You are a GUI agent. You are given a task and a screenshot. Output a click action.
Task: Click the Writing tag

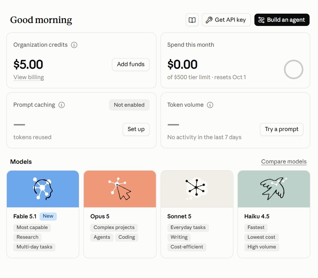pyautogui.click(x=179, y=237)
